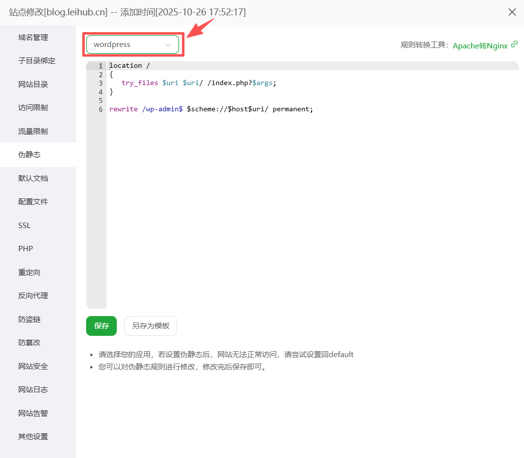Click the dropdown chevron arrow beside wordpress
The width and height of the screenshot is (524, 458).
point(168,45)
